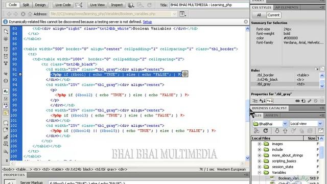
Task: Switch CSS Styles to All mode
Action: point(259,15)
